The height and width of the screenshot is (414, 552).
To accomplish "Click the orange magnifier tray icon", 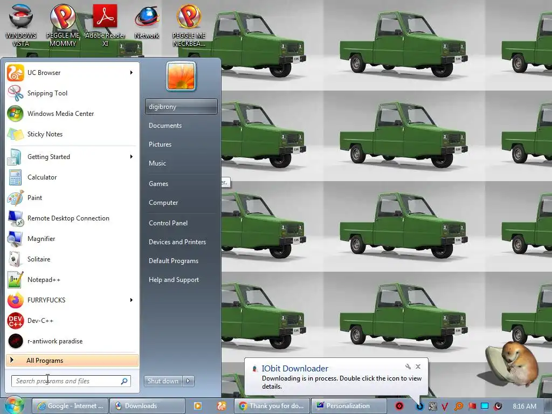I will [x=458, y=406].
